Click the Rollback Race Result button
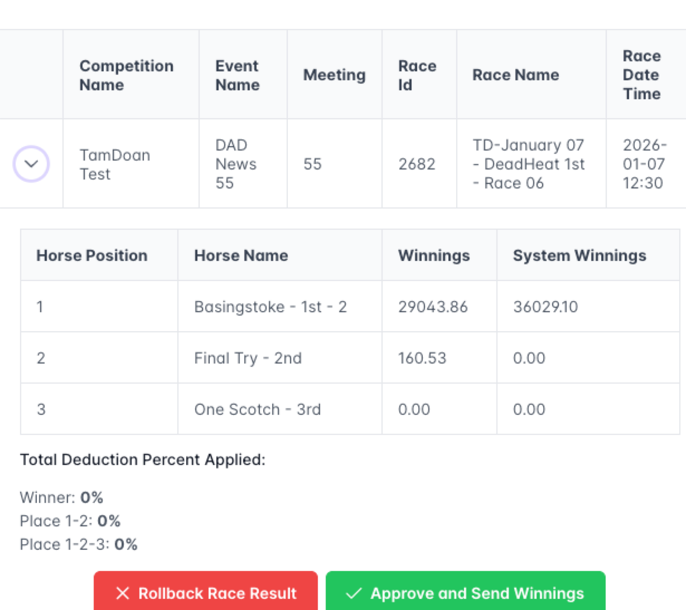The width and height of the screenshot is (686, 610). click(x=206, y=593)
